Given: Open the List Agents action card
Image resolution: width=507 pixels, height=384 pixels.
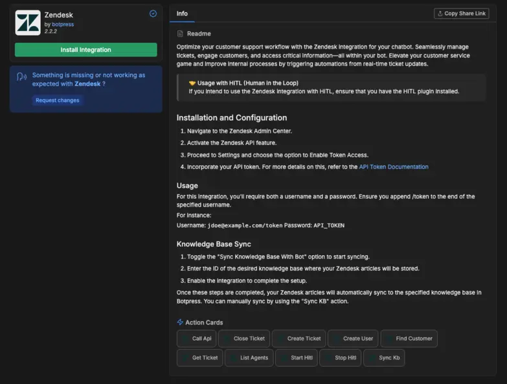Looking at the screenshot, I should tap(249, 357).
